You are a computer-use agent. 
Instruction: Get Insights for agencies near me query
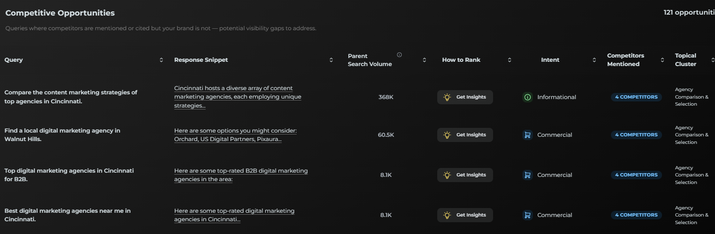[x=465, y=215]
